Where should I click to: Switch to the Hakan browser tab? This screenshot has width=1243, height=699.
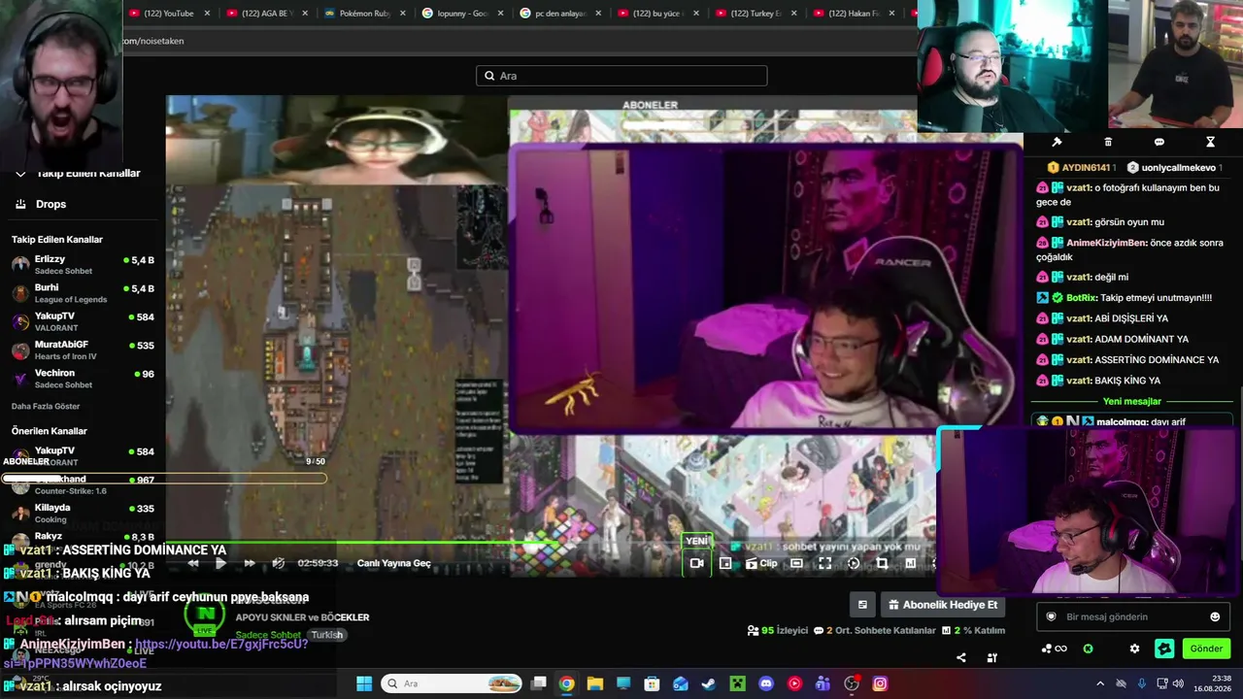(x=856, y=14)
